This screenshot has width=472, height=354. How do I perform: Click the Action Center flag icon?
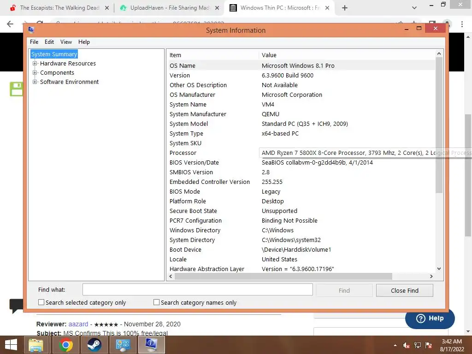pyautogui.click(x=429, y=345)
